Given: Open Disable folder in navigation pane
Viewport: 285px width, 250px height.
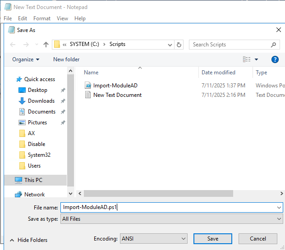Looking at the screenshot, I should tap(37, 144).
